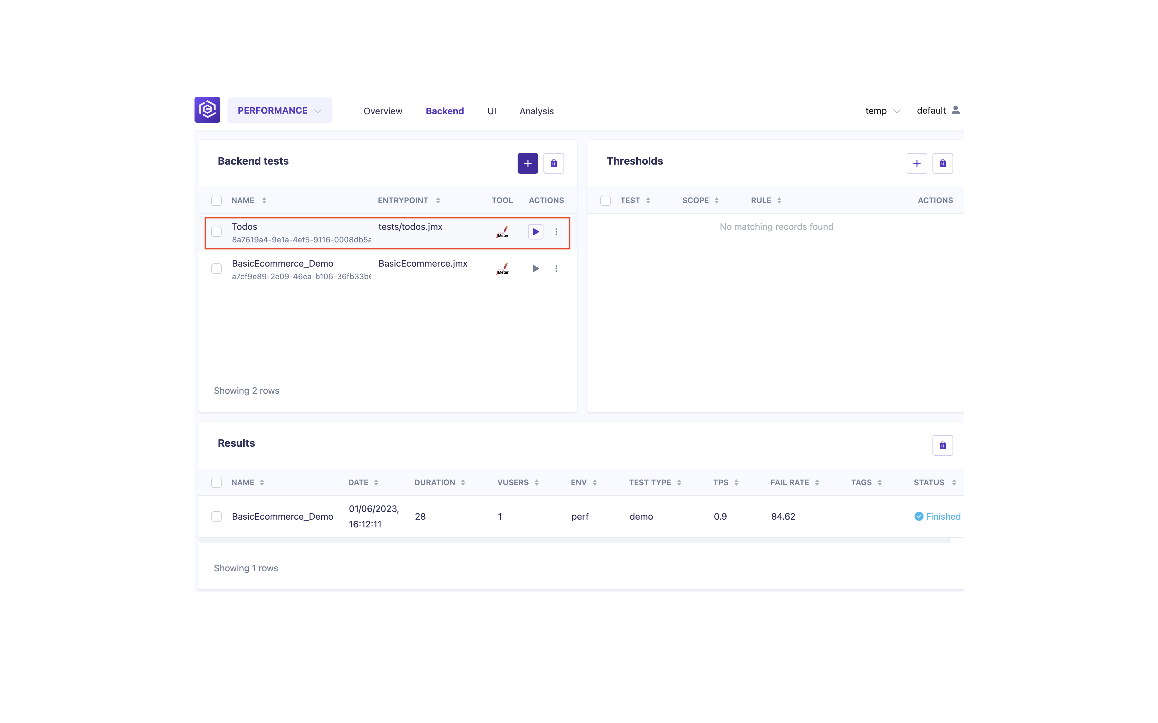Click the perf environment value
1158x723 pixels.
tap(579, 516)
